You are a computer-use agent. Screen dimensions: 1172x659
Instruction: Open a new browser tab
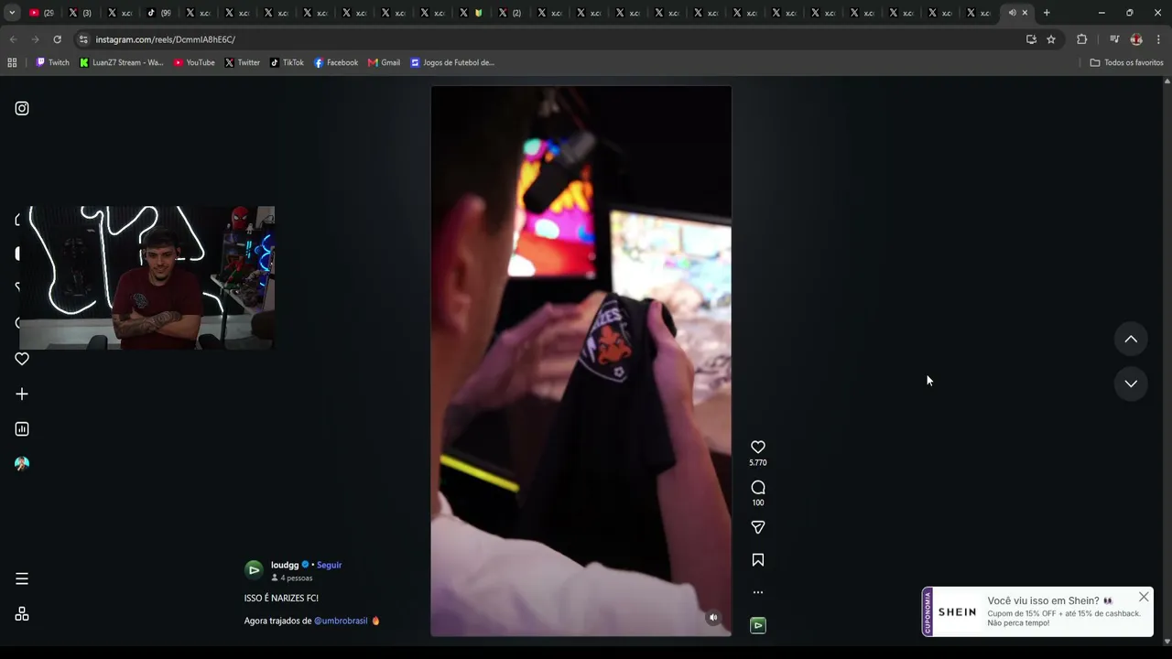click(1047, 13)
